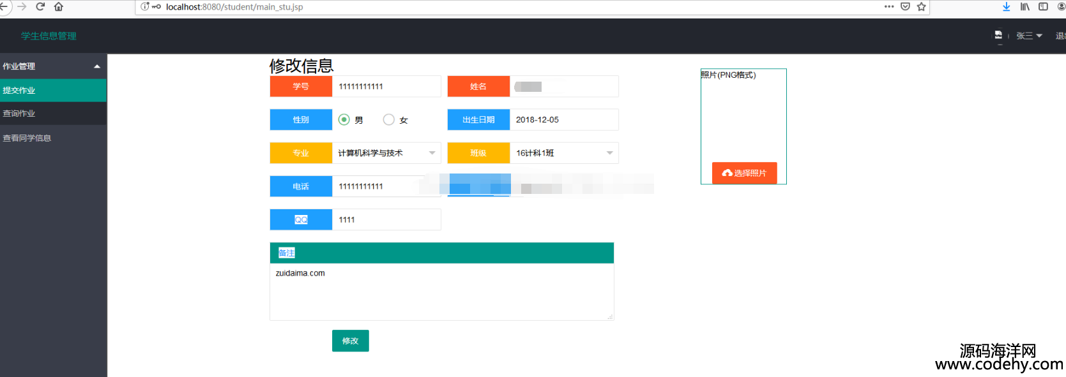Click the 选择照片 upload button
The width and height of the screenshot is (1066, 377).
click(745, 173)
